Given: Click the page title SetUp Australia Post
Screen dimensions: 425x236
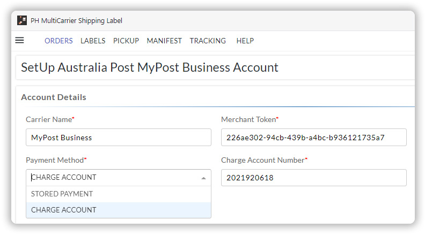Looking at the screenshot, I should coord(150,67).
